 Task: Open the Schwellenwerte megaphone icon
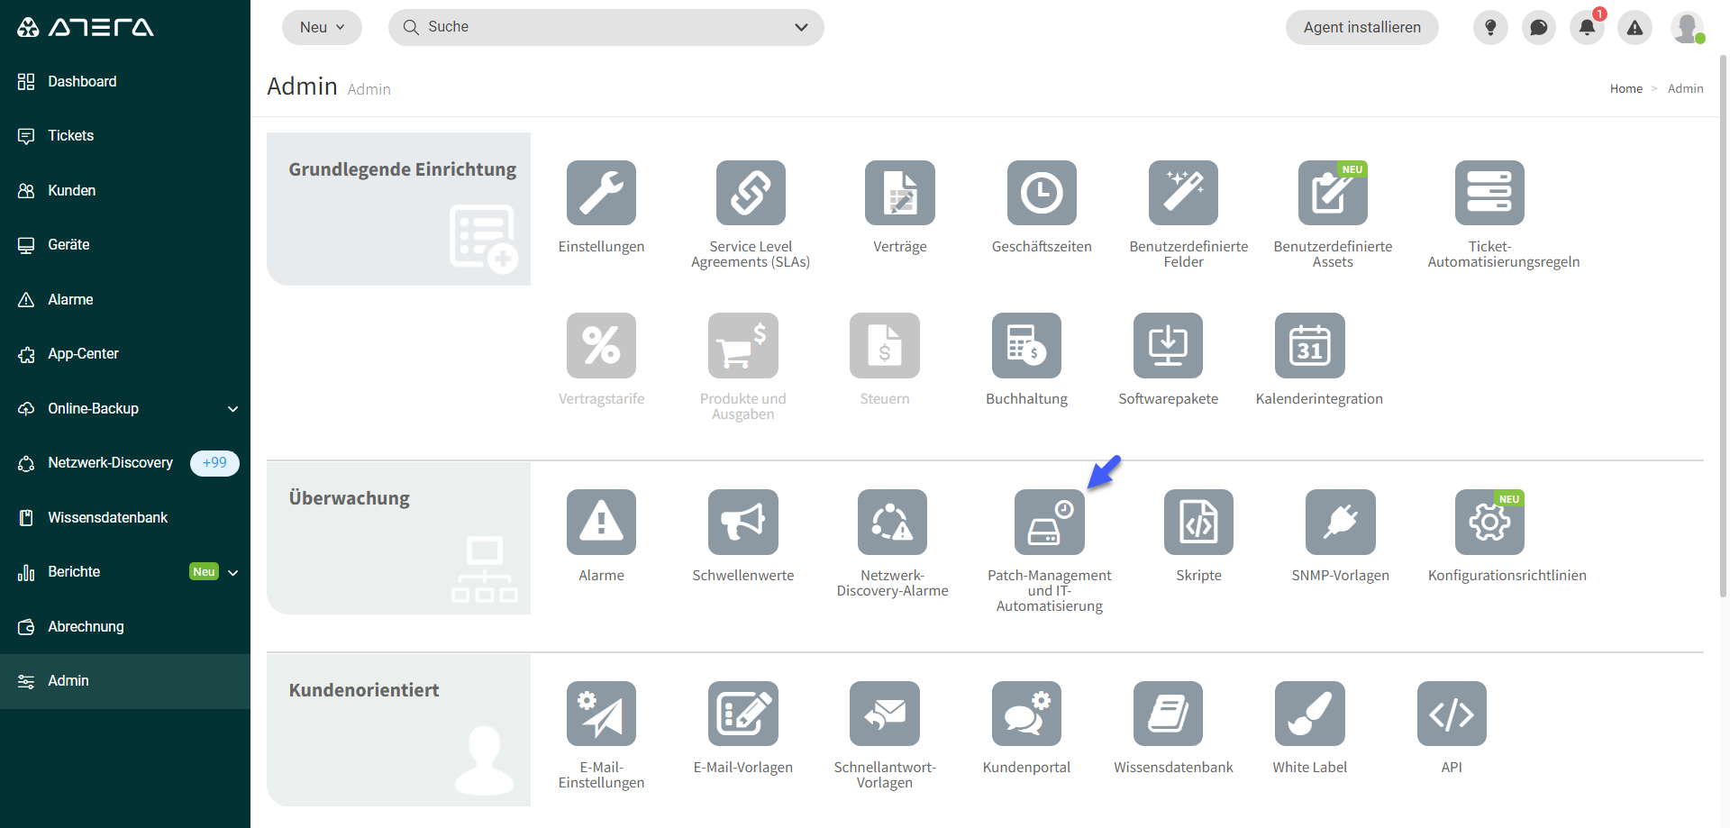(x=743, y=522)
